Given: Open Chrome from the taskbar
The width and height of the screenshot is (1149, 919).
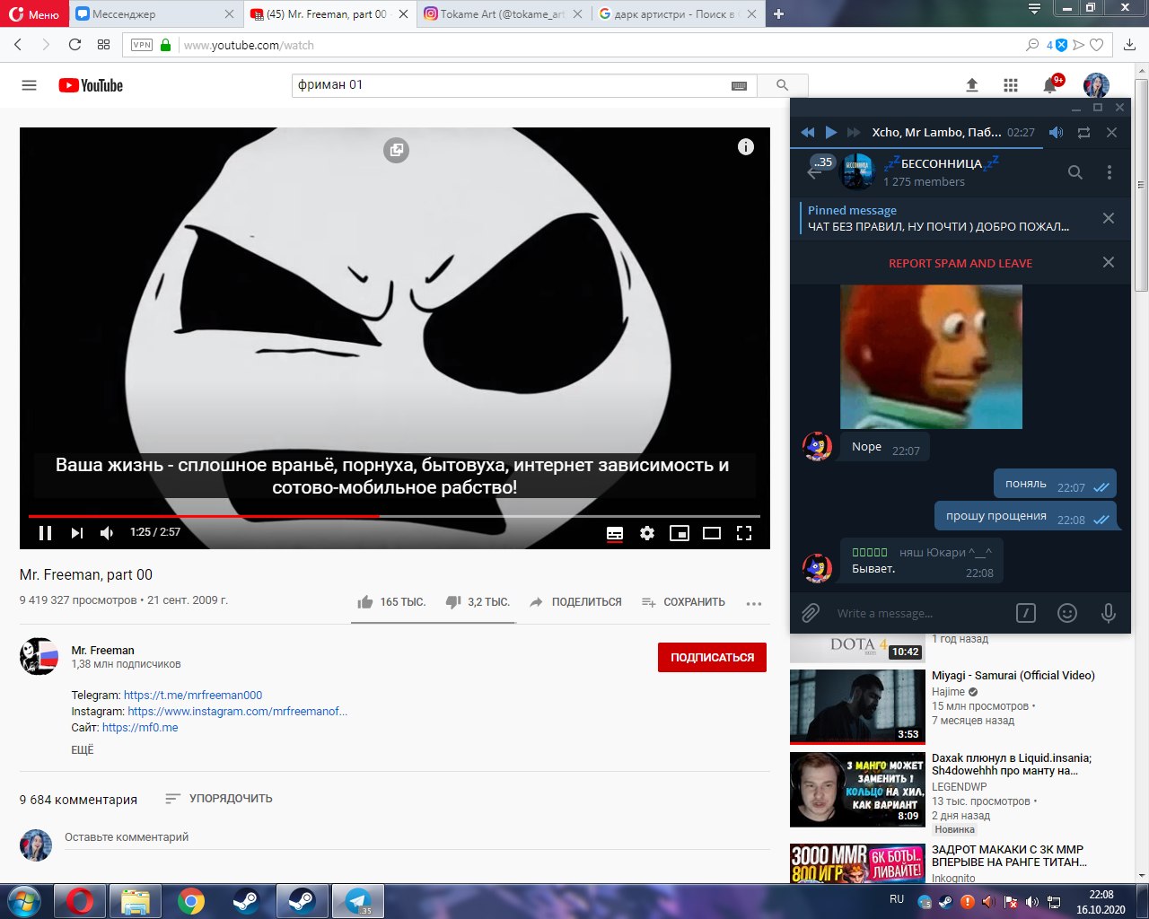Looking at the screenshot, I should click(x=190, y=900).
